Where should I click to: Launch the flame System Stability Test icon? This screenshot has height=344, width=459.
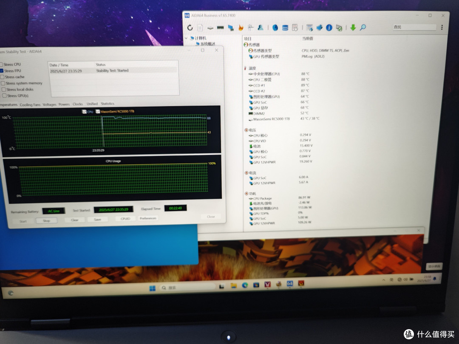click(241, 28)
